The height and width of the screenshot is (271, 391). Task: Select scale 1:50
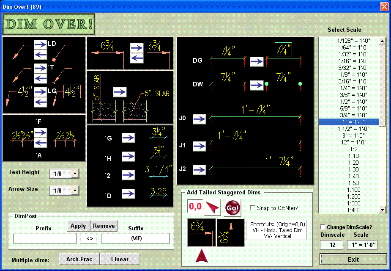[349, 183]
